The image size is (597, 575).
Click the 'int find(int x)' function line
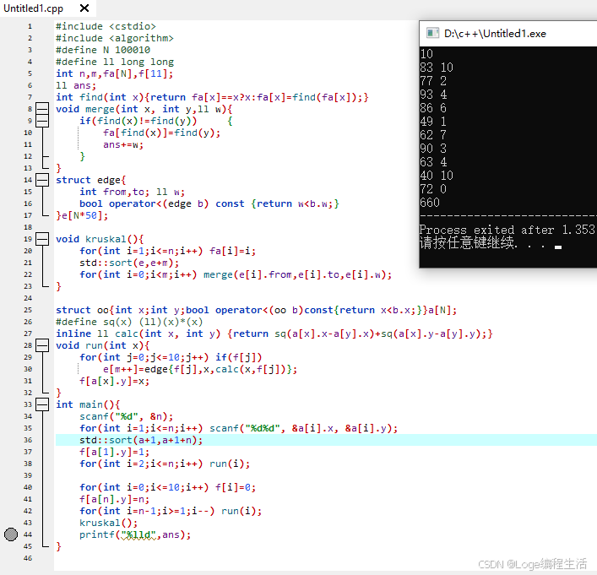pyautogui.click(x=213, y=97)
